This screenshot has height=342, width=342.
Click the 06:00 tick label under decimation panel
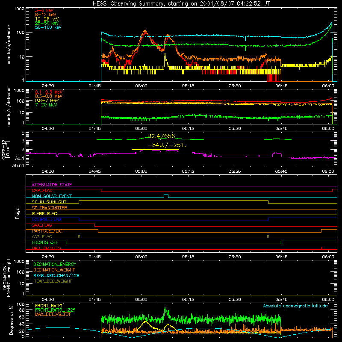(328, 300)
